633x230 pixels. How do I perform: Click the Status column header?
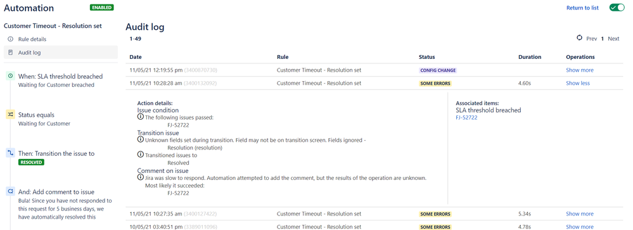point(426,57)
